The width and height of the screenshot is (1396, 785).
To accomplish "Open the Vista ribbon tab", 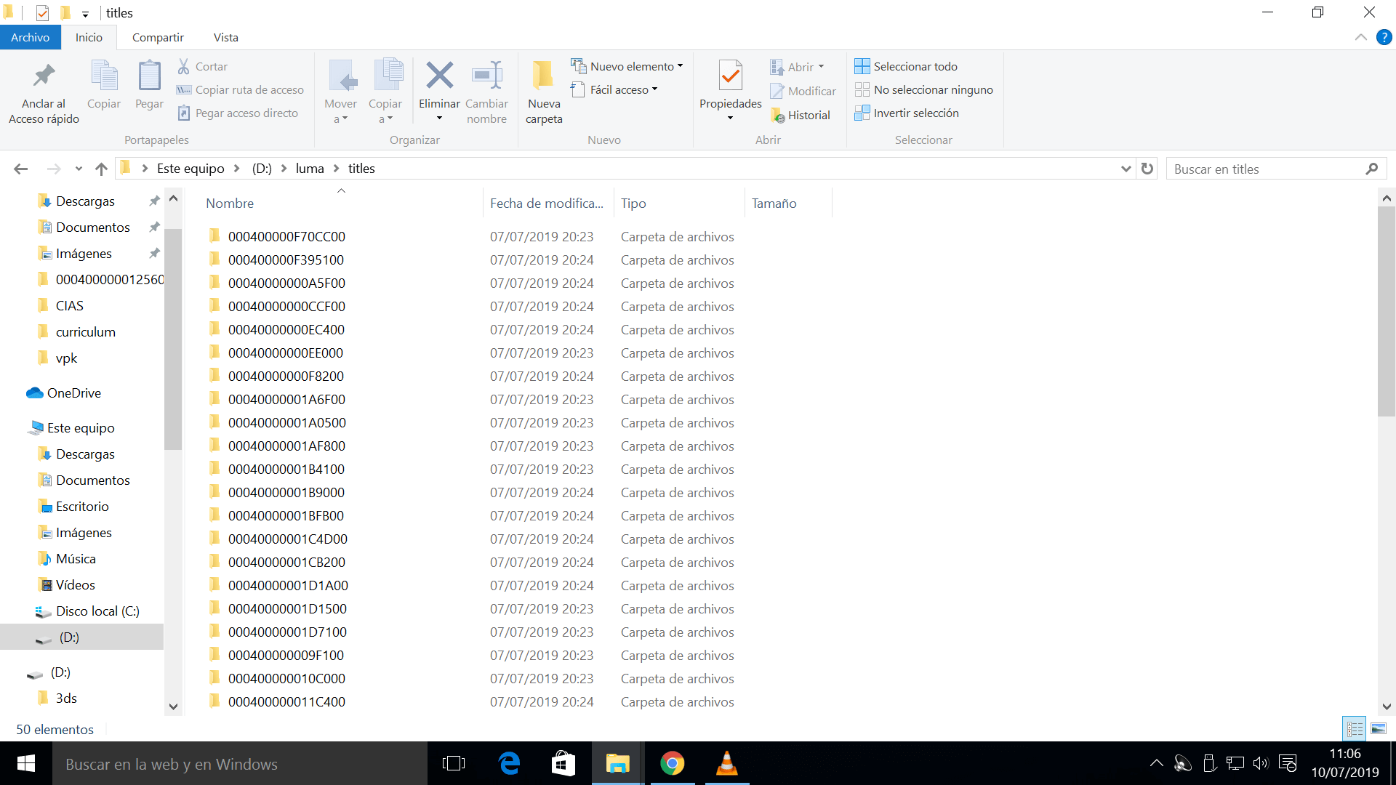I will click(x=225, y=37).
